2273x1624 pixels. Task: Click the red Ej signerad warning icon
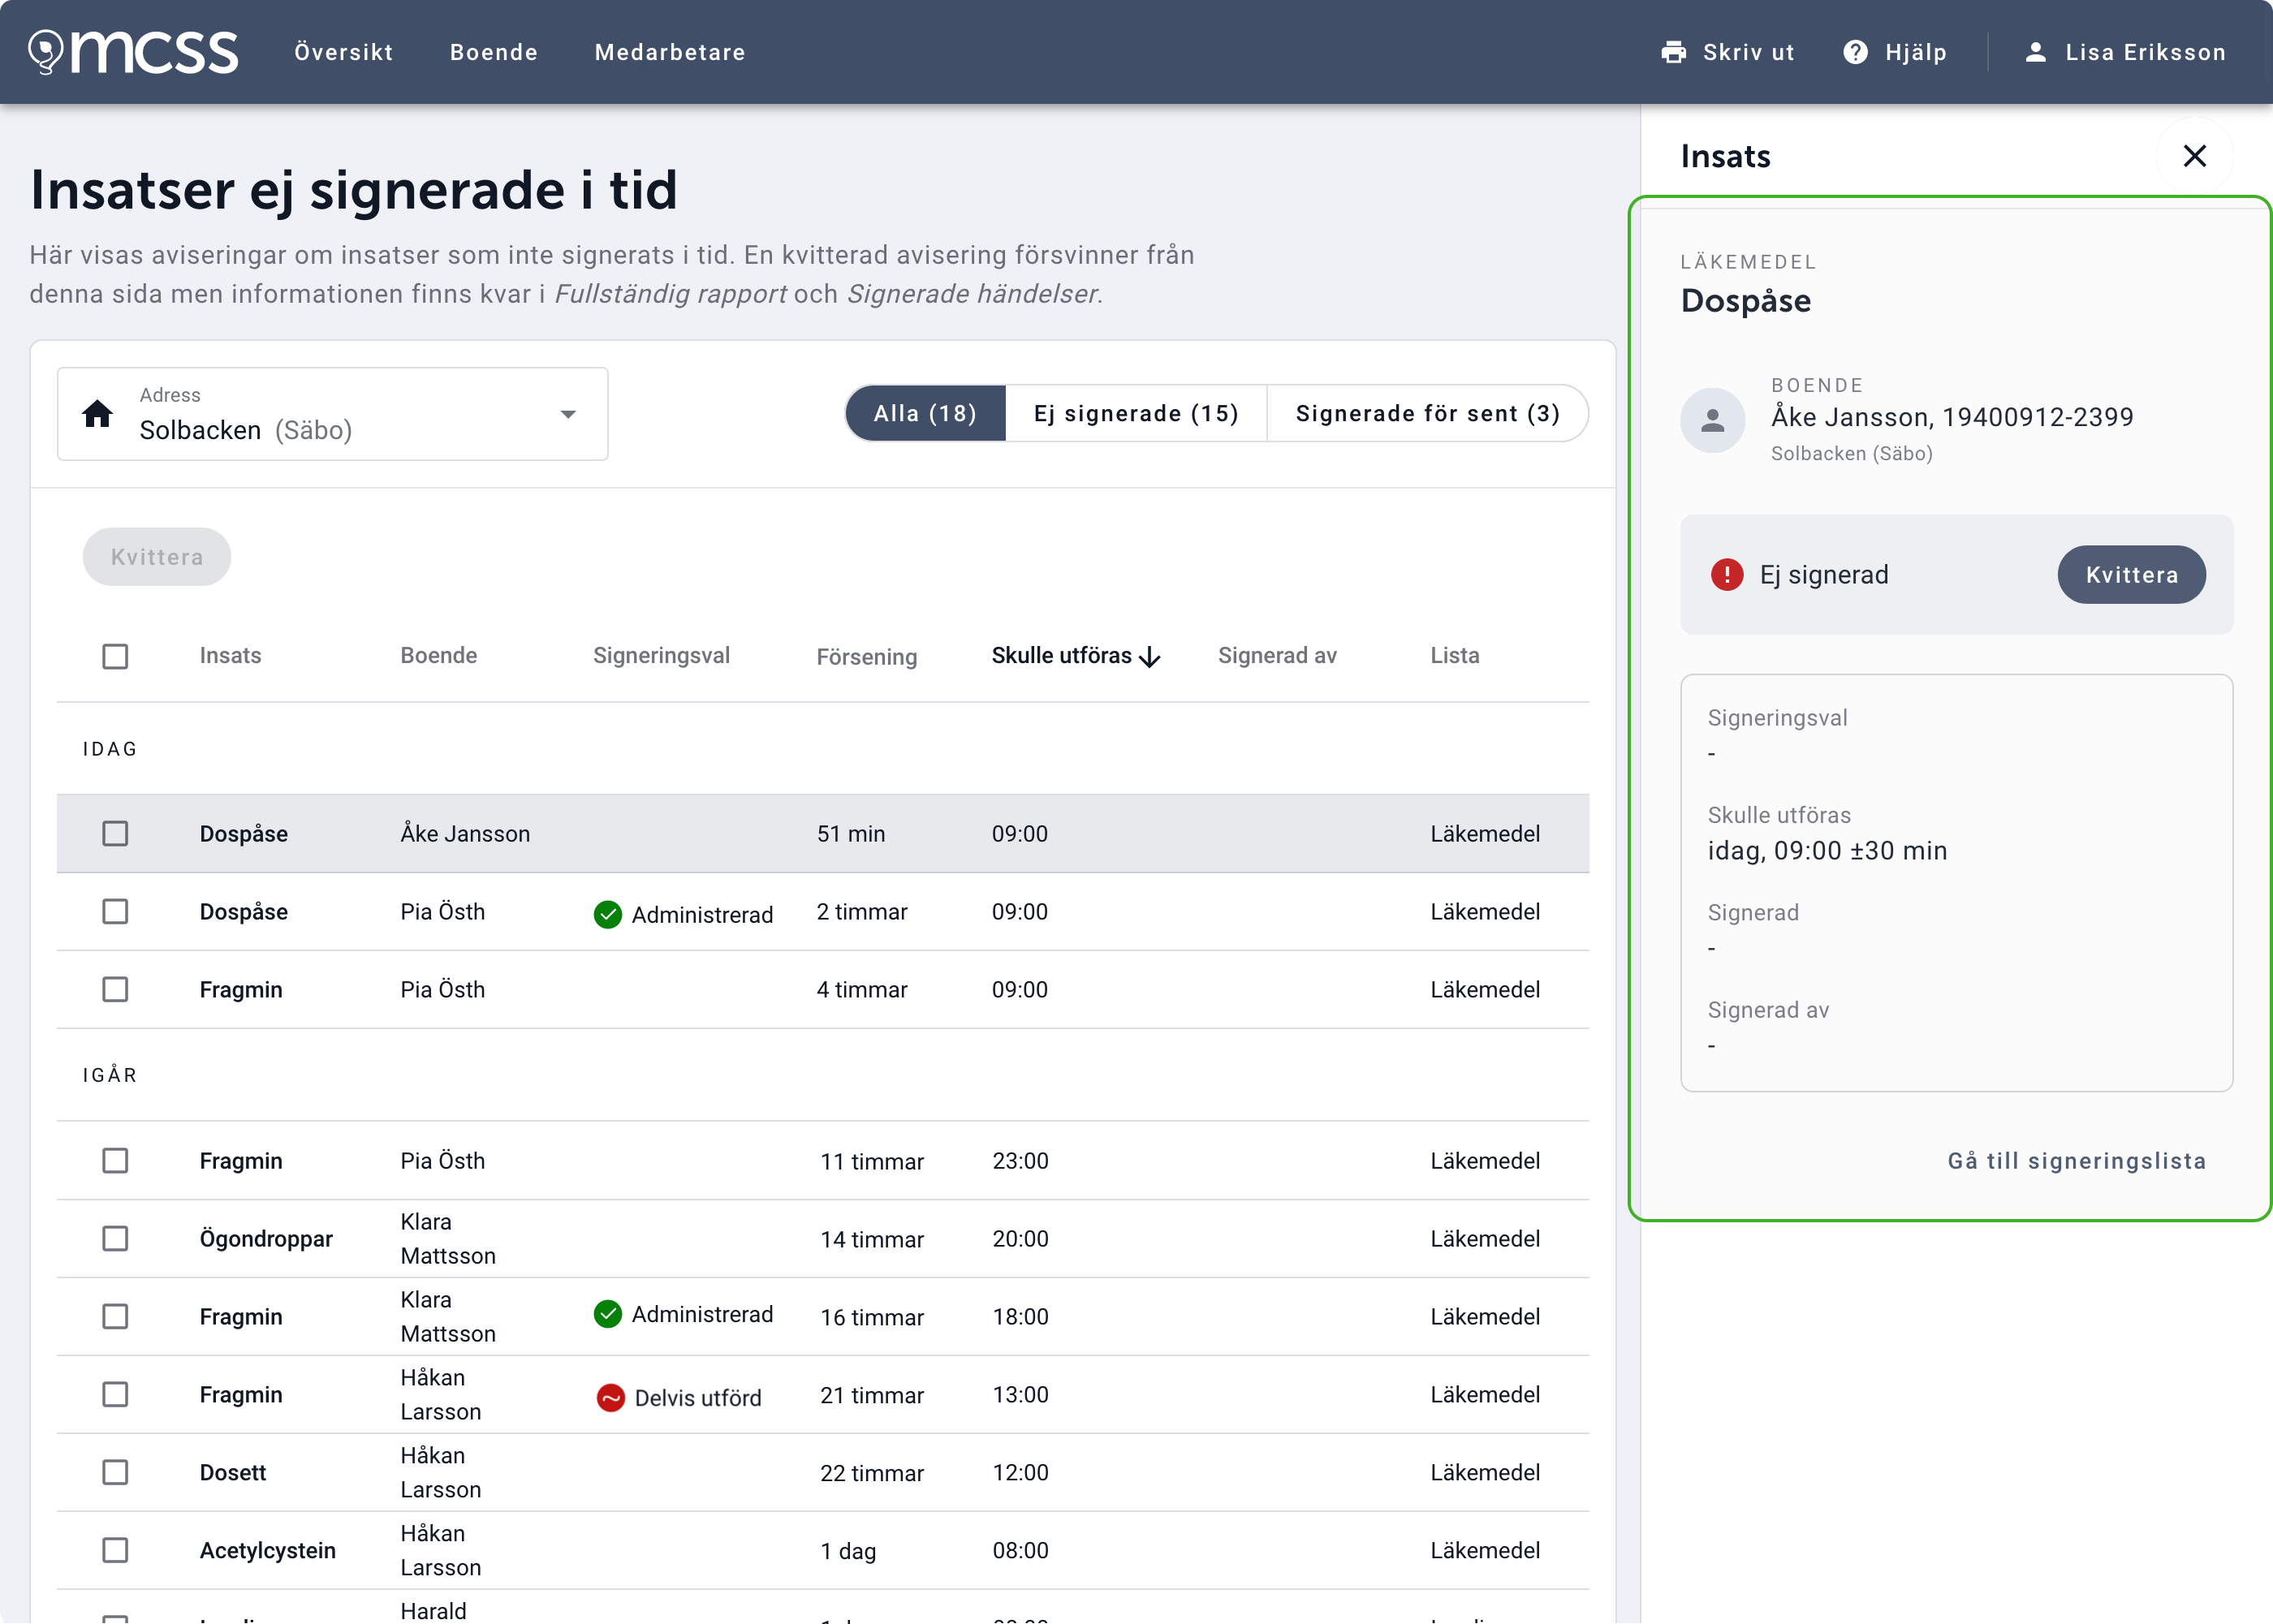coord(1726,575)
